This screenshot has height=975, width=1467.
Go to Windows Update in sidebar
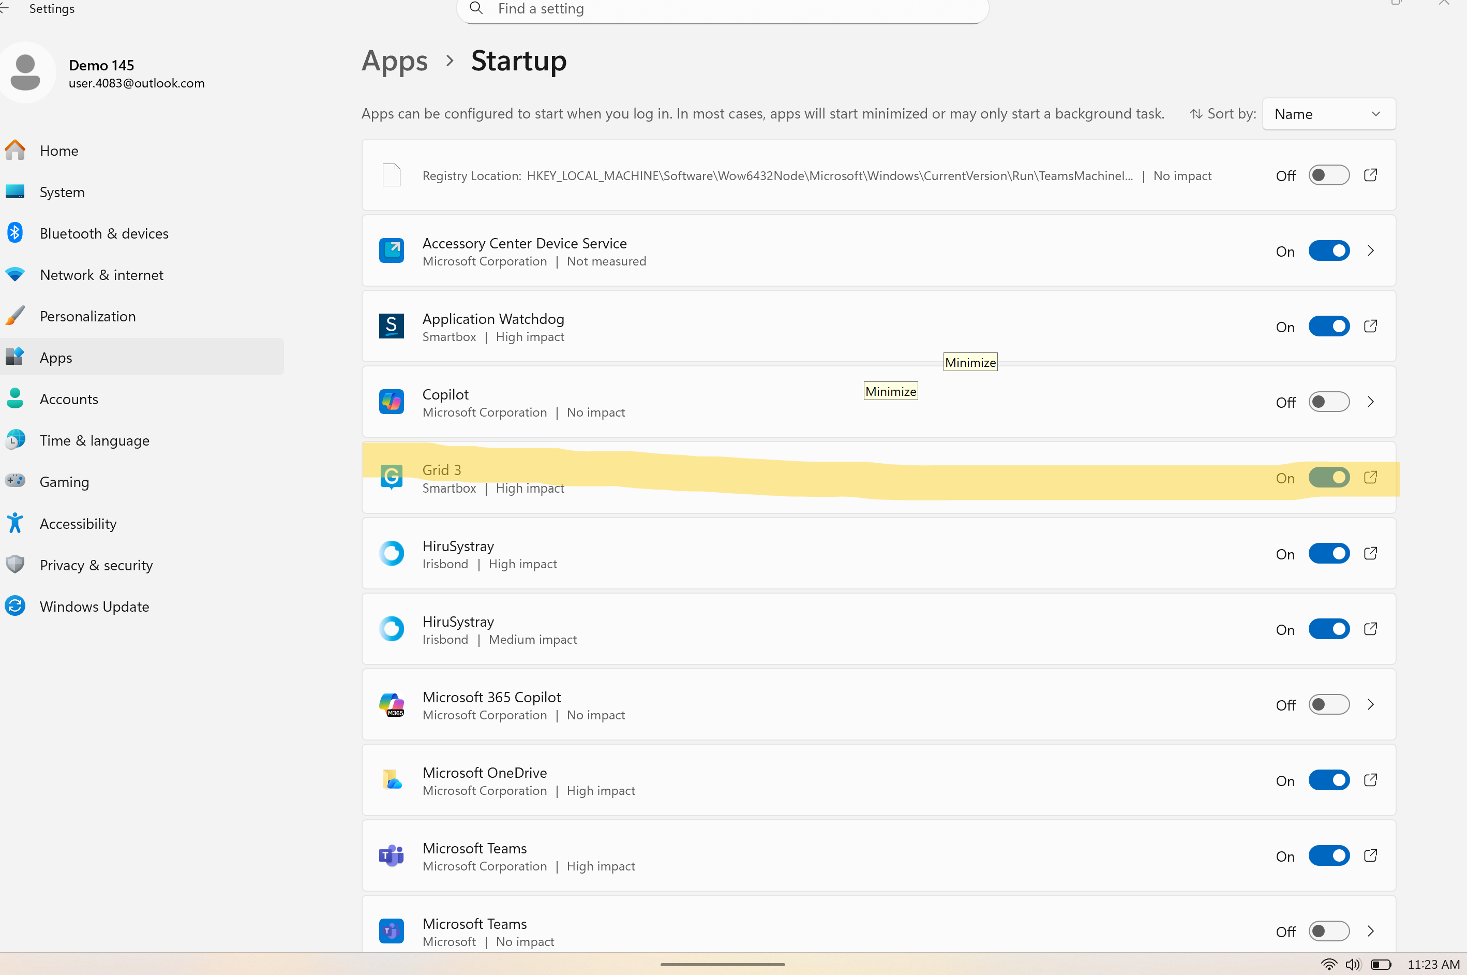94,606
